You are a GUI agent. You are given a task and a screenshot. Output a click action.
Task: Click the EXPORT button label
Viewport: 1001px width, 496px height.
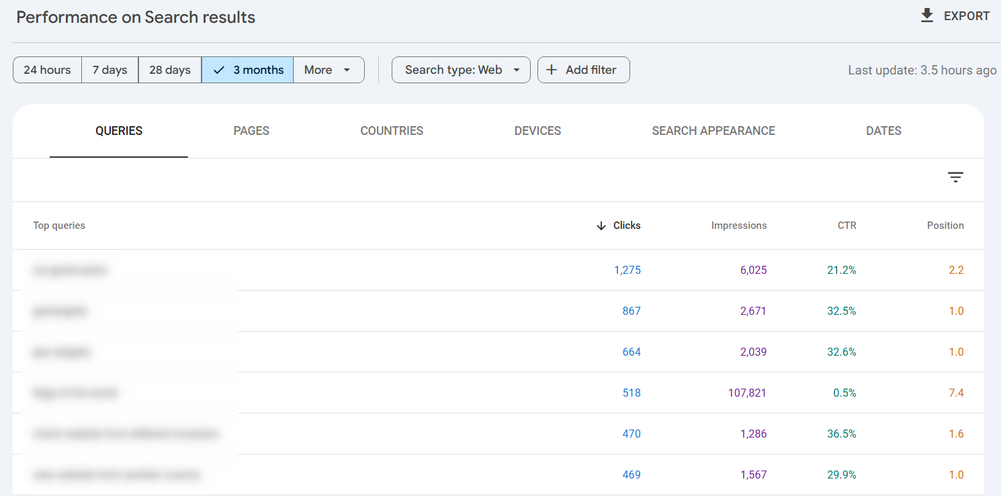coord(967,16)
